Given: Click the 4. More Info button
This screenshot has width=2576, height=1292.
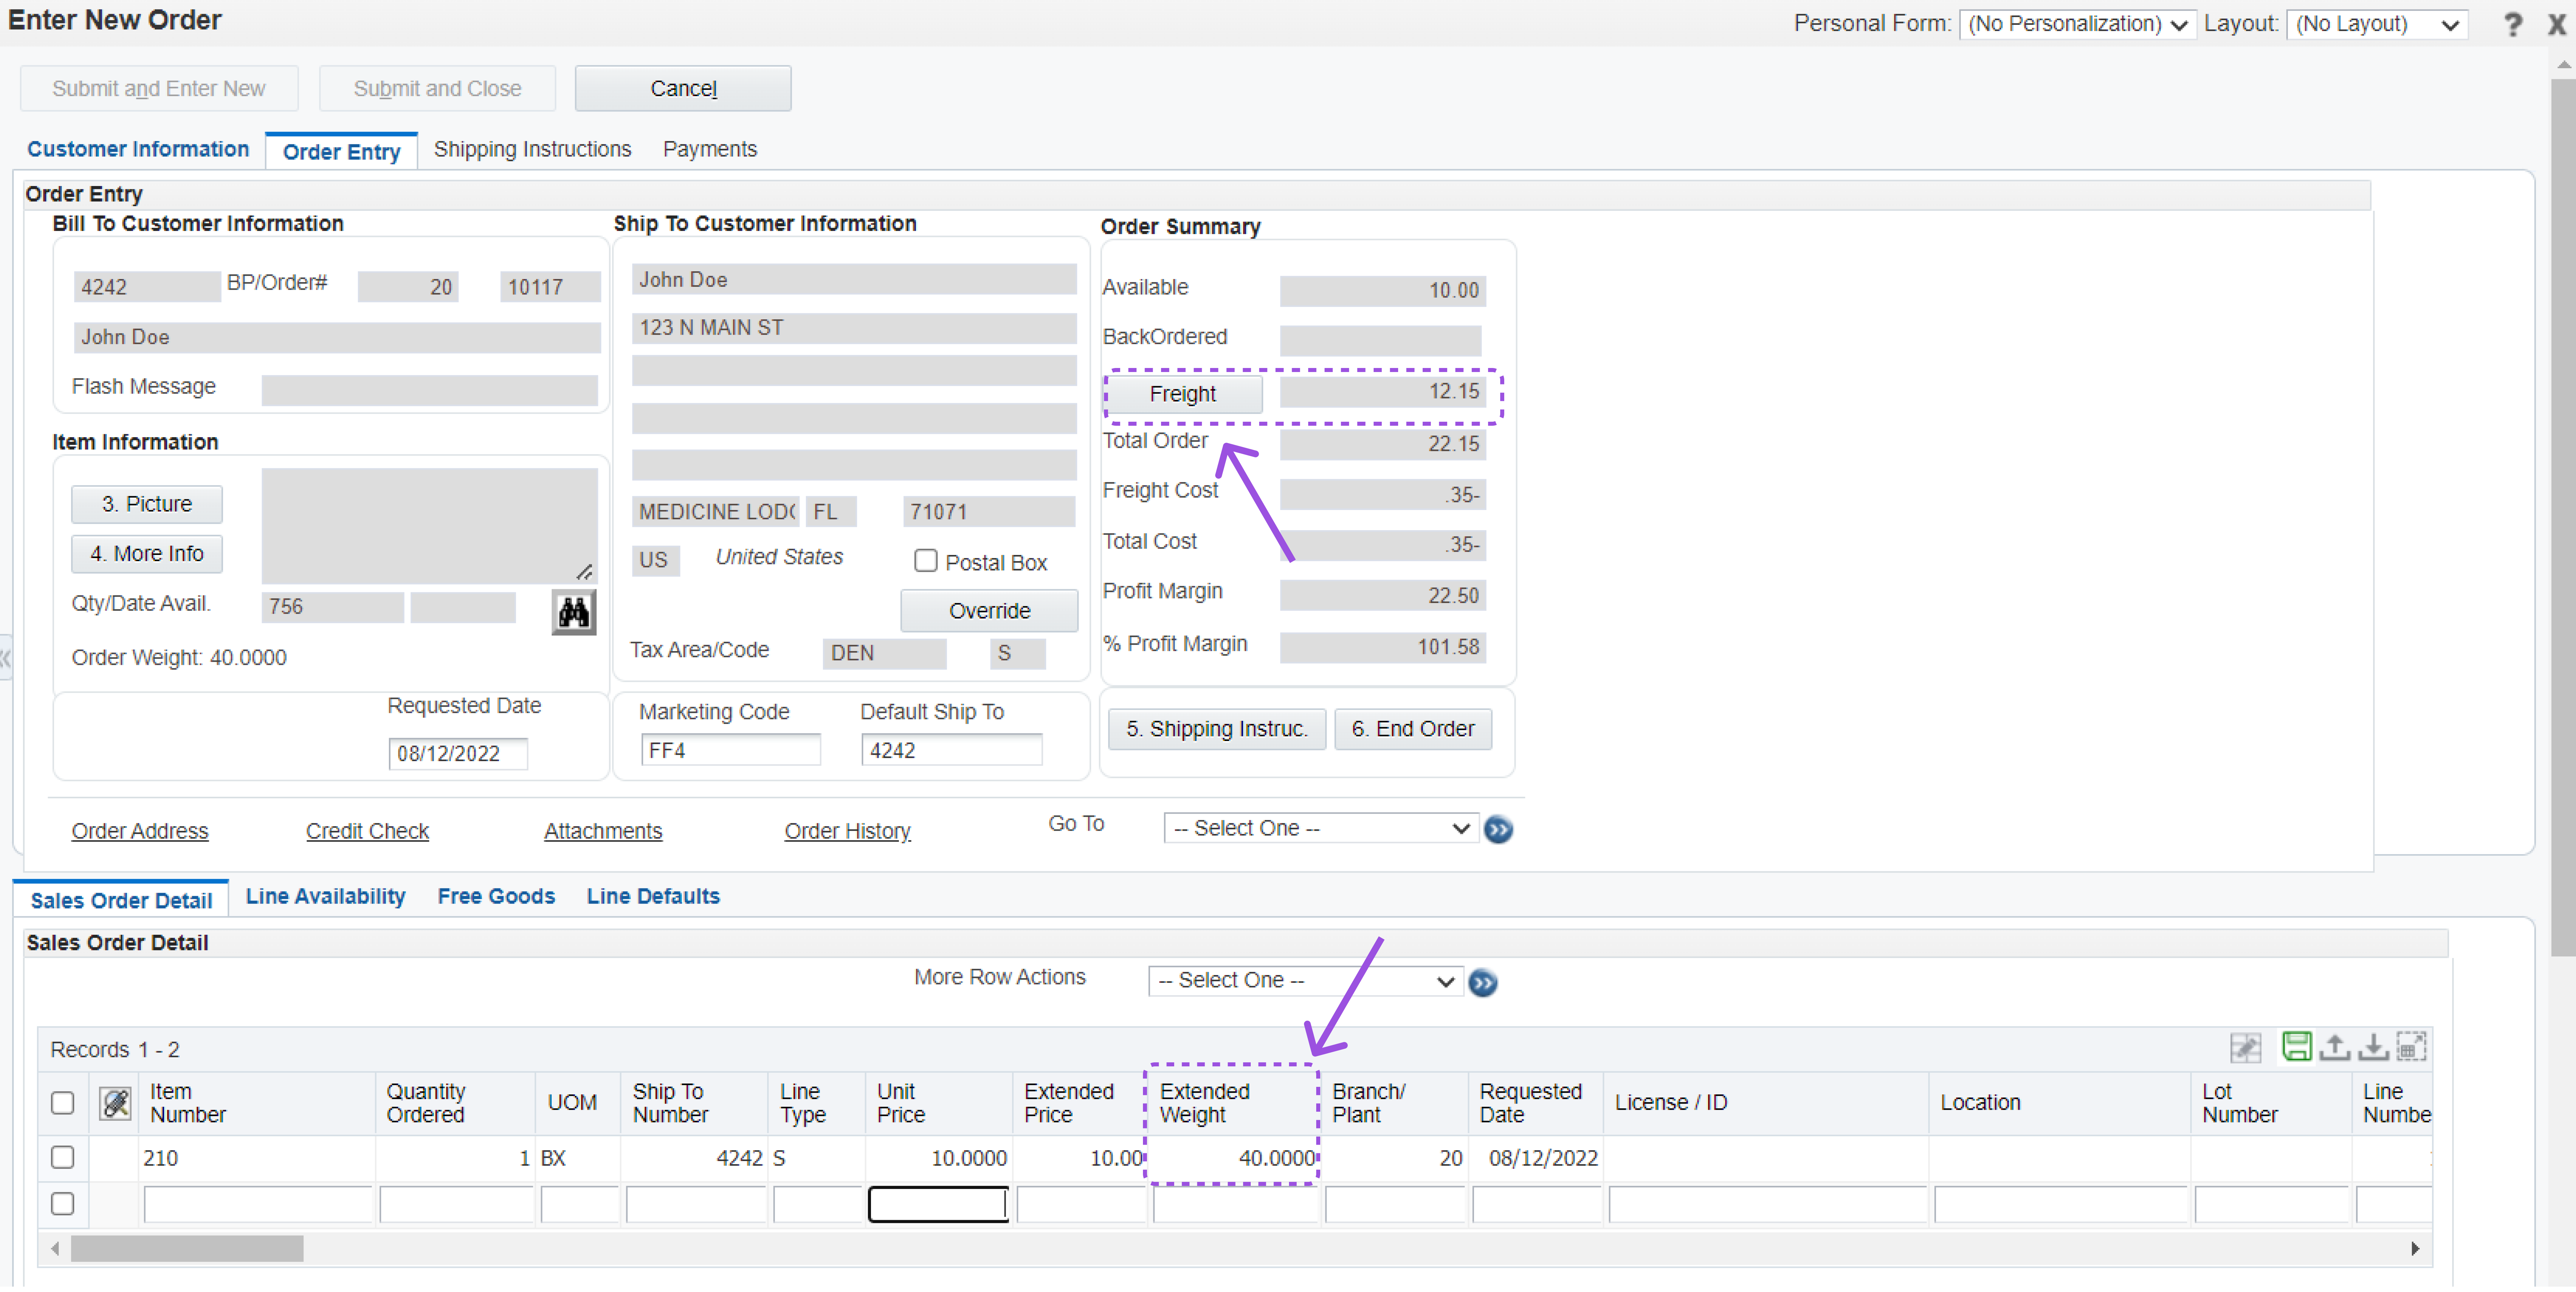Looking at the screenshot, I should tap(147, 554).
